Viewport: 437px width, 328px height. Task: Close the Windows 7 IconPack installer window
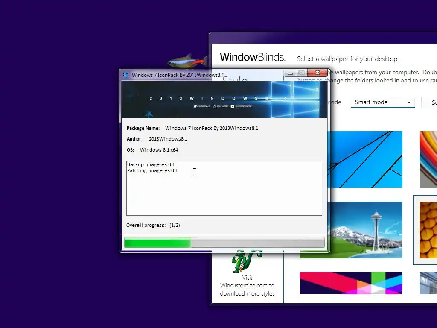point(318,73)
